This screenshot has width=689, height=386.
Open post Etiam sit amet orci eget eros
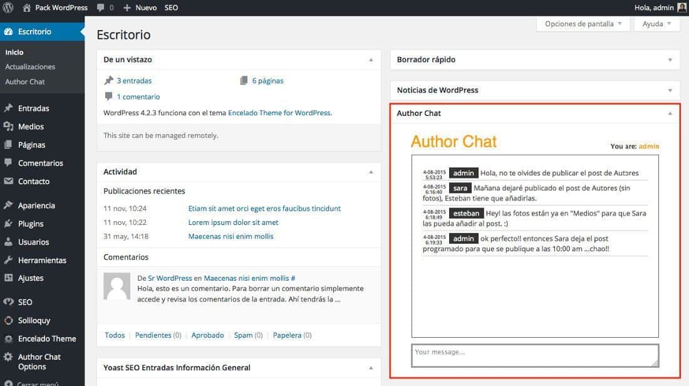[x=264, y=209]
